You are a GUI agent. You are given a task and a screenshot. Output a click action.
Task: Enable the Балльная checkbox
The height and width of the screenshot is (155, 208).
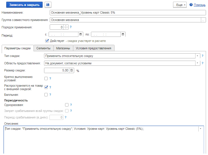point(46,95)
